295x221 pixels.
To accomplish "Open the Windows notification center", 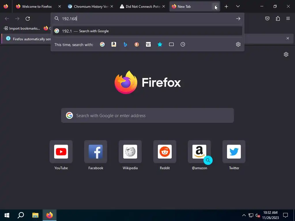I will pyautogui.click(x=285, y=215).
